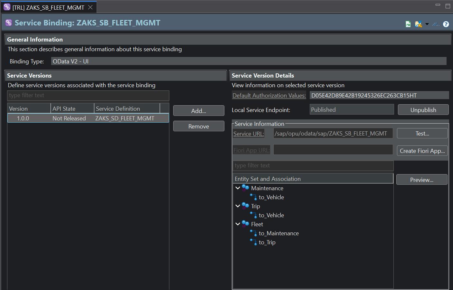Click the empty Fiori App URL field
The height and width of the screenshot is (290, 453).
coord(333,150)
